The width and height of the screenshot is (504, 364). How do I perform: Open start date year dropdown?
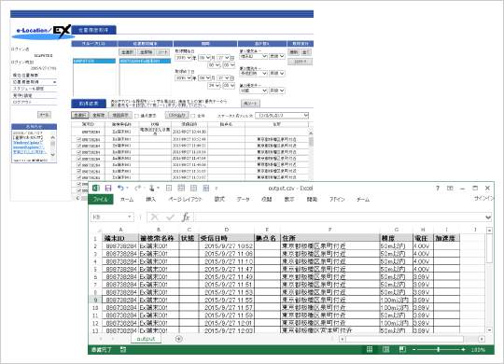tap(184, 58)
